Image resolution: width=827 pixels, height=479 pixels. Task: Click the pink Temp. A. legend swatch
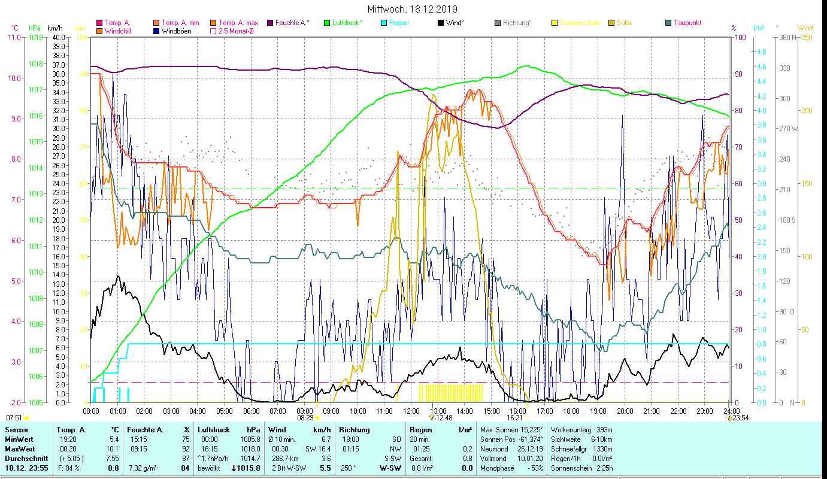click(99, 23)
